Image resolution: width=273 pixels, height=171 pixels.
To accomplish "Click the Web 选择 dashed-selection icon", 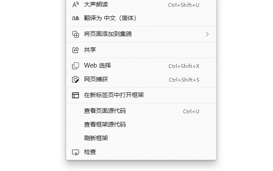I will pyautogui.click(x=76, y=66).
